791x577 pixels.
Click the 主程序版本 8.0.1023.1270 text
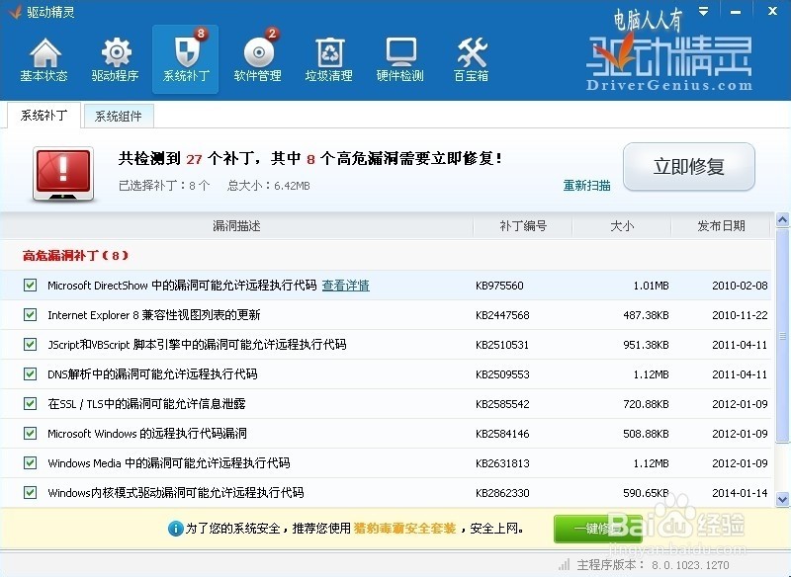pos(653,565)
